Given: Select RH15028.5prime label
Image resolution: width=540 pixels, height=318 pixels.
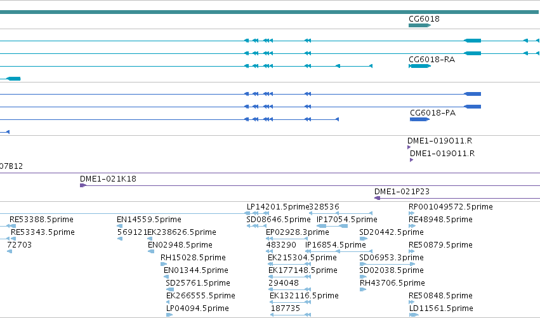Looking at the screenshot, I should point(193,258).
